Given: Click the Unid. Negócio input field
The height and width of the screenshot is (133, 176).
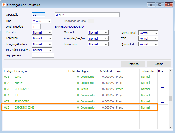Looking at the screenshot, I should tap(36, 27).
